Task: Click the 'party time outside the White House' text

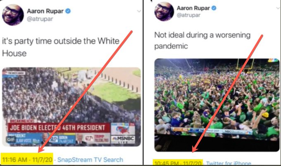Action: [x=61, y=47]
